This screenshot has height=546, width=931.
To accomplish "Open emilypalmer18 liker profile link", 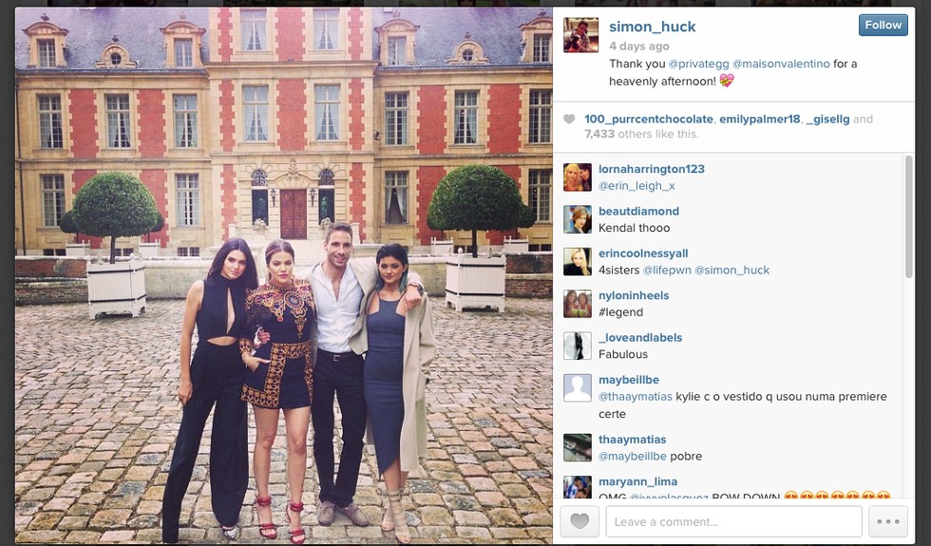I will coord(759,119).
